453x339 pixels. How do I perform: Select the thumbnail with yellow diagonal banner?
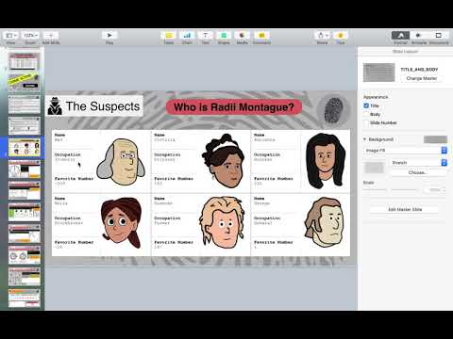click(24, 82)
